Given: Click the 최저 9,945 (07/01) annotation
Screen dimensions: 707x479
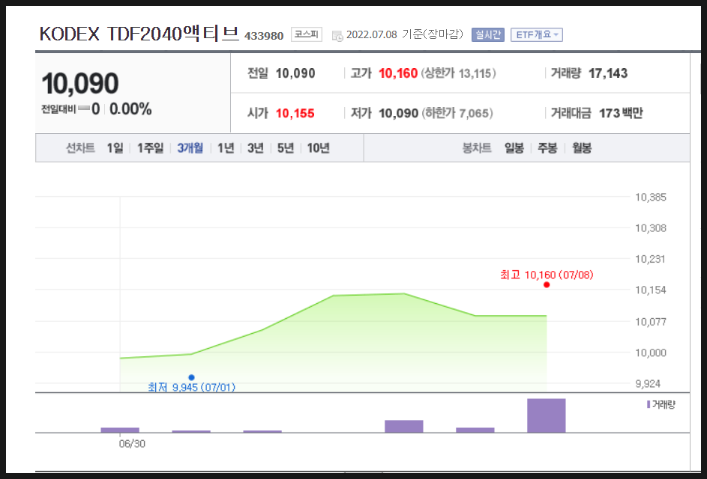Looking at the screenshot, I should 192,387.
